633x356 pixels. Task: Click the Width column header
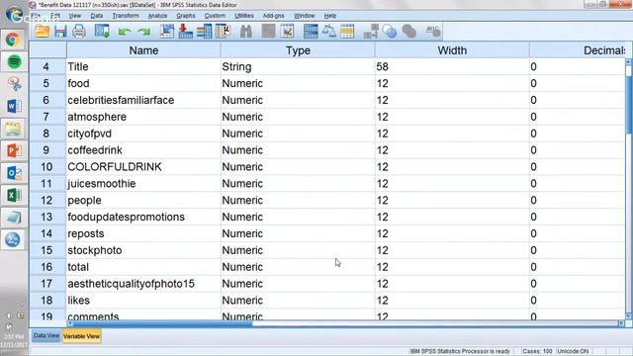[x=452, y=50]
